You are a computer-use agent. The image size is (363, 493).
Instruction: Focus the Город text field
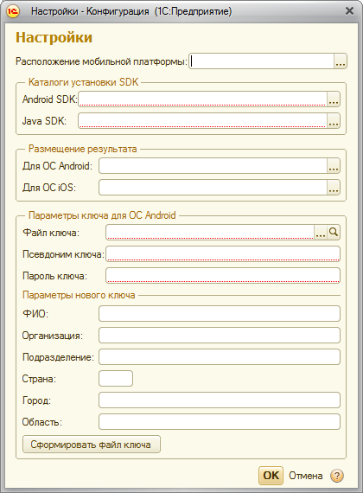[x=220, y=400]
